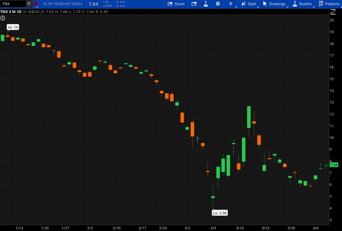Click the 3 level on price axis
342x231 pixels.
pos(331,220)
